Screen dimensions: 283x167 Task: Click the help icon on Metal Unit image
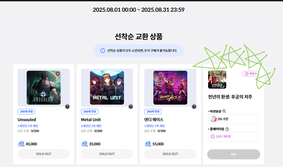pyautogui.click(x=131, y=107)
